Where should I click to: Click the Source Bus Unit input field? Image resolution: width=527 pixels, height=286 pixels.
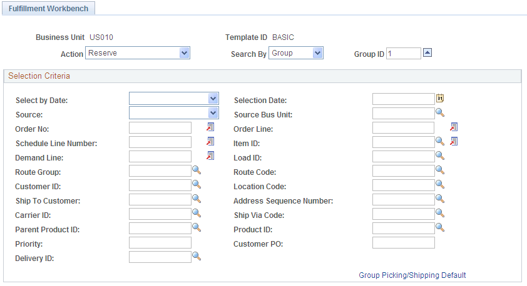point(403,113)
